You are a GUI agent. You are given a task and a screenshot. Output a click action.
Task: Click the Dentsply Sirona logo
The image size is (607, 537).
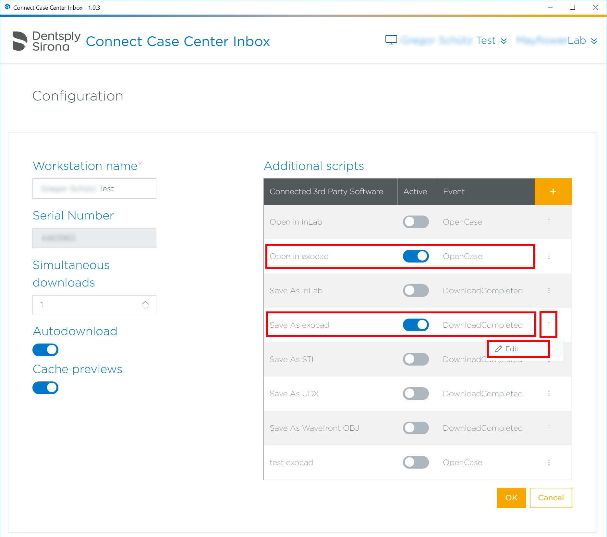click(x=46, y=41)
